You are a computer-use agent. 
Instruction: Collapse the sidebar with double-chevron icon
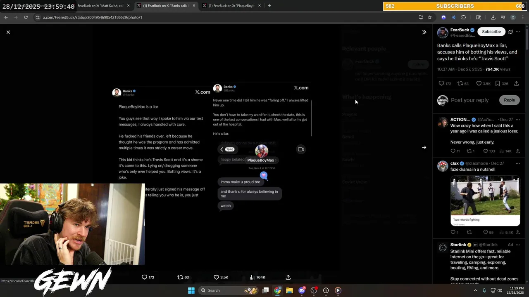424,32
